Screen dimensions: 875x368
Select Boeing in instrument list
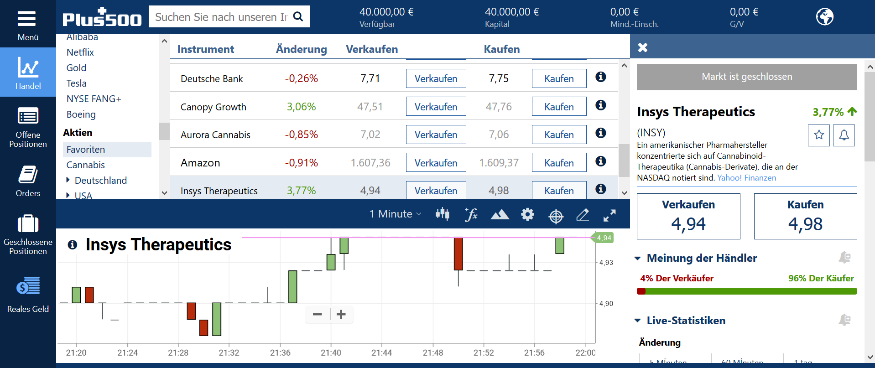(81, 114)
